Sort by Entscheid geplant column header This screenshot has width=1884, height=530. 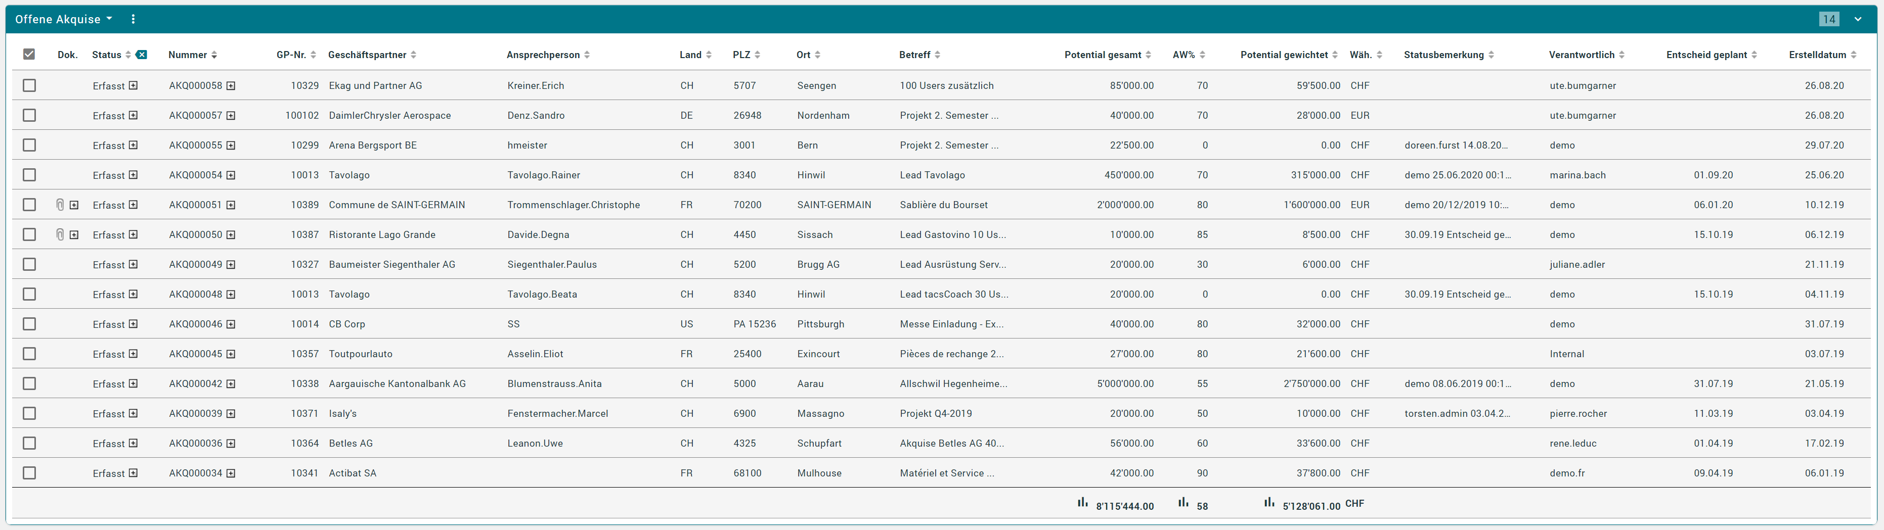coord(1712,55)
